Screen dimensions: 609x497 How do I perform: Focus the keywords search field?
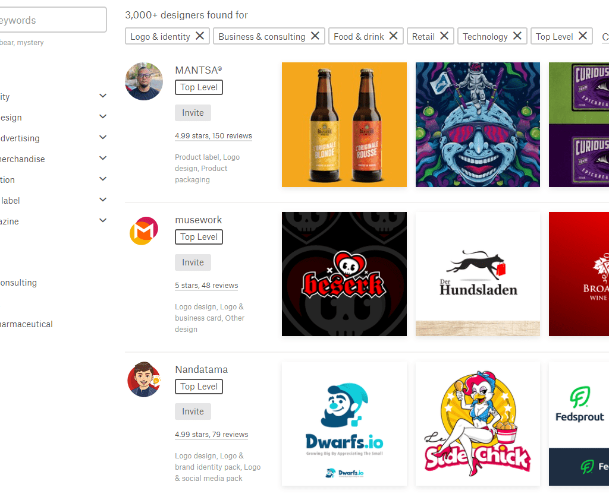click(x=52, y=20)
